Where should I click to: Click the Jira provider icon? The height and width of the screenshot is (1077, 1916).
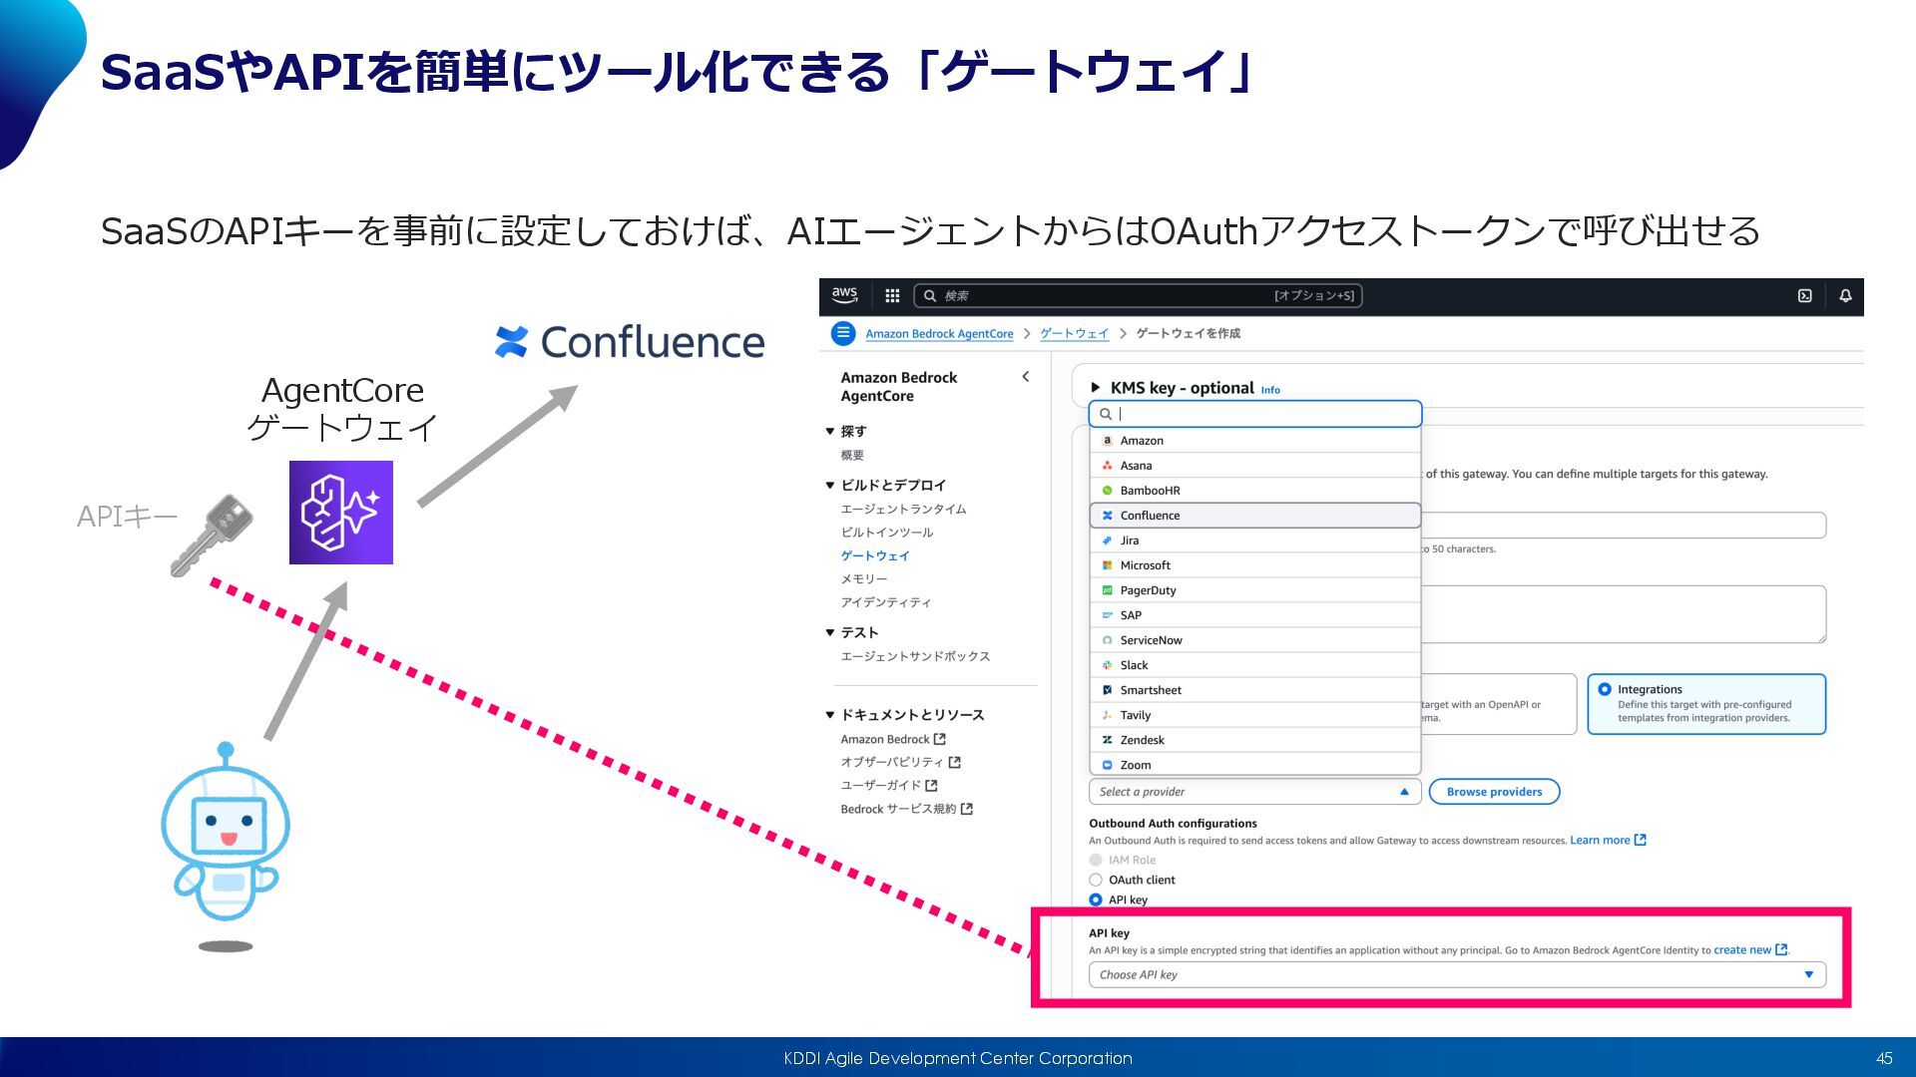point(1107,540)
